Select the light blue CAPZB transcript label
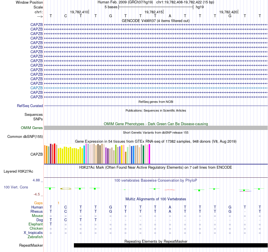Image resolution: width=268 pixels, height=252 pixels. coord(37,88)
